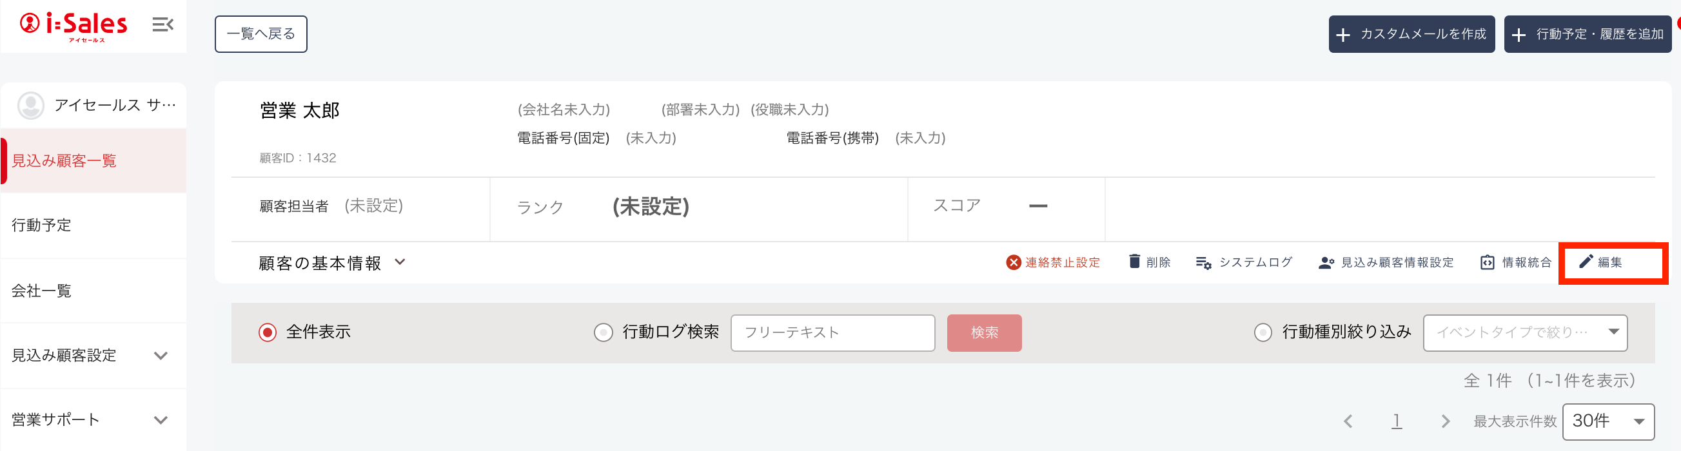The width and height of the screenshot is (1681, 451).
Task: Collapse the sidebar menu icon
Action: point(162,25)
